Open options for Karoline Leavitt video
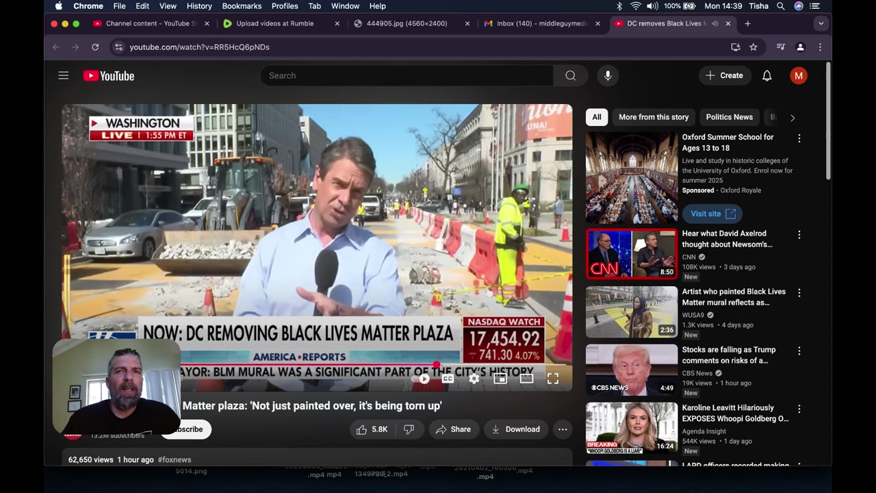876x493 pixels. point(799,409)
